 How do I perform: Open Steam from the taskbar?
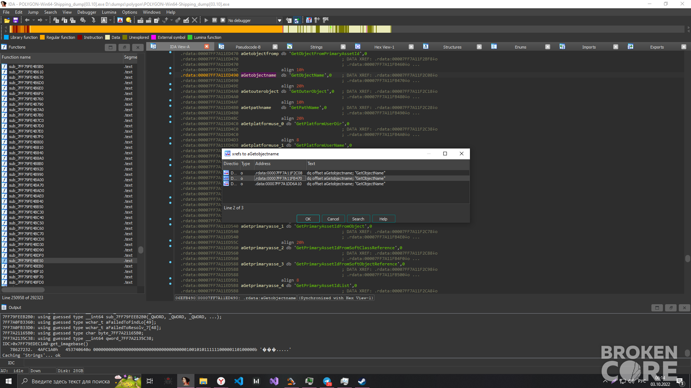coord(362,381)
